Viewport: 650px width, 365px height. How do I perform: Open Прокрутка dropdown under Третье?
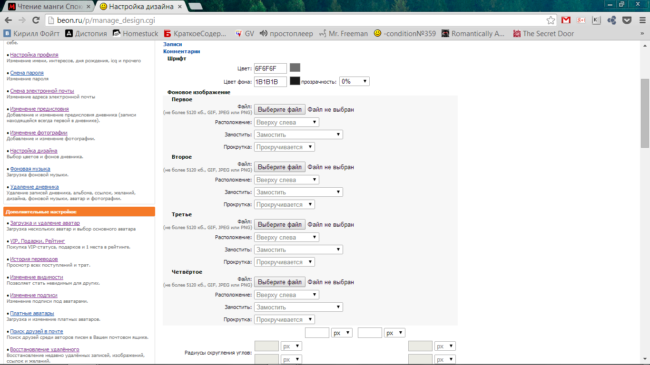tap(285, 262)
